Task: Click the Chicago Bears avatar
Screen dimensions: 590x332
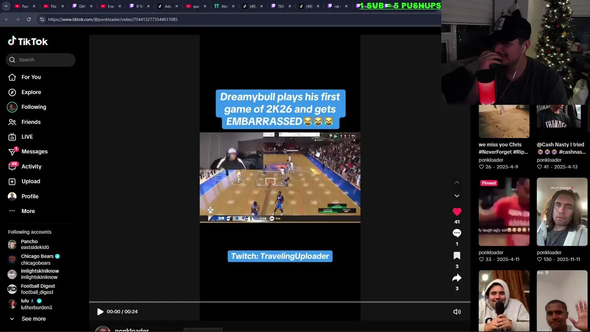Action: click(x=12, y=260)
